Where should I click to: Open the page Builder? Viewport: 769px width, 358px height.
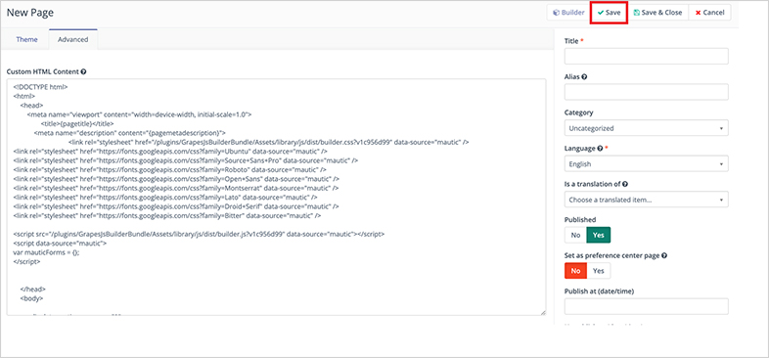tap(568, 13)
